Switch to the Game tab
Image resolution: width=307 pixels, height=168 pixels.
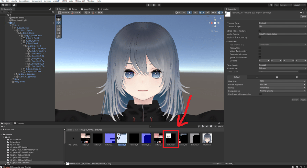(x=73, y=9)
